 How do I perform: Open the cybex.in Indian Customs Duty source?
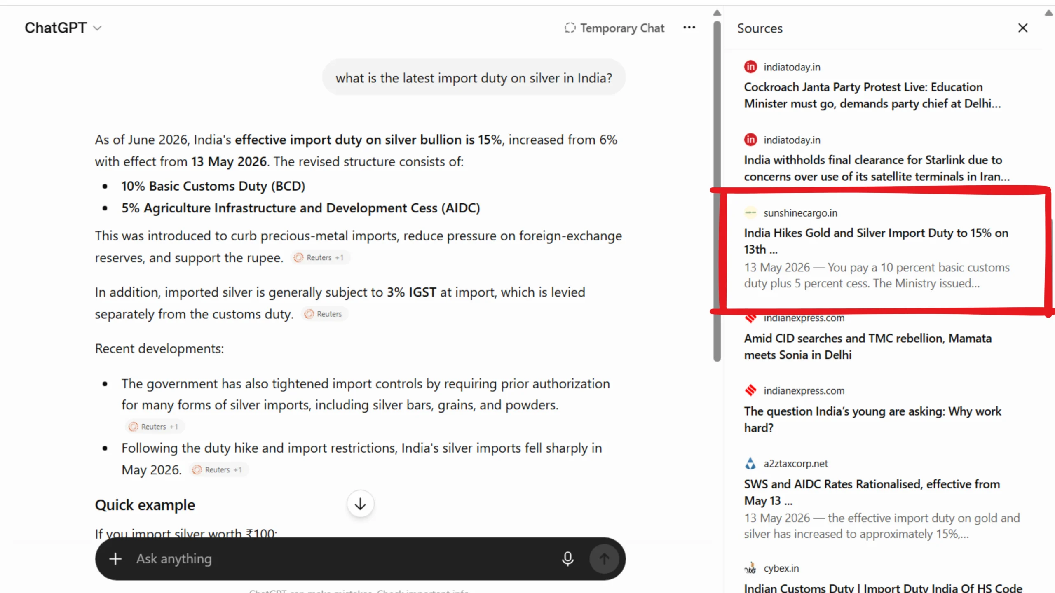pyautogui.click(x=883, y=588)
